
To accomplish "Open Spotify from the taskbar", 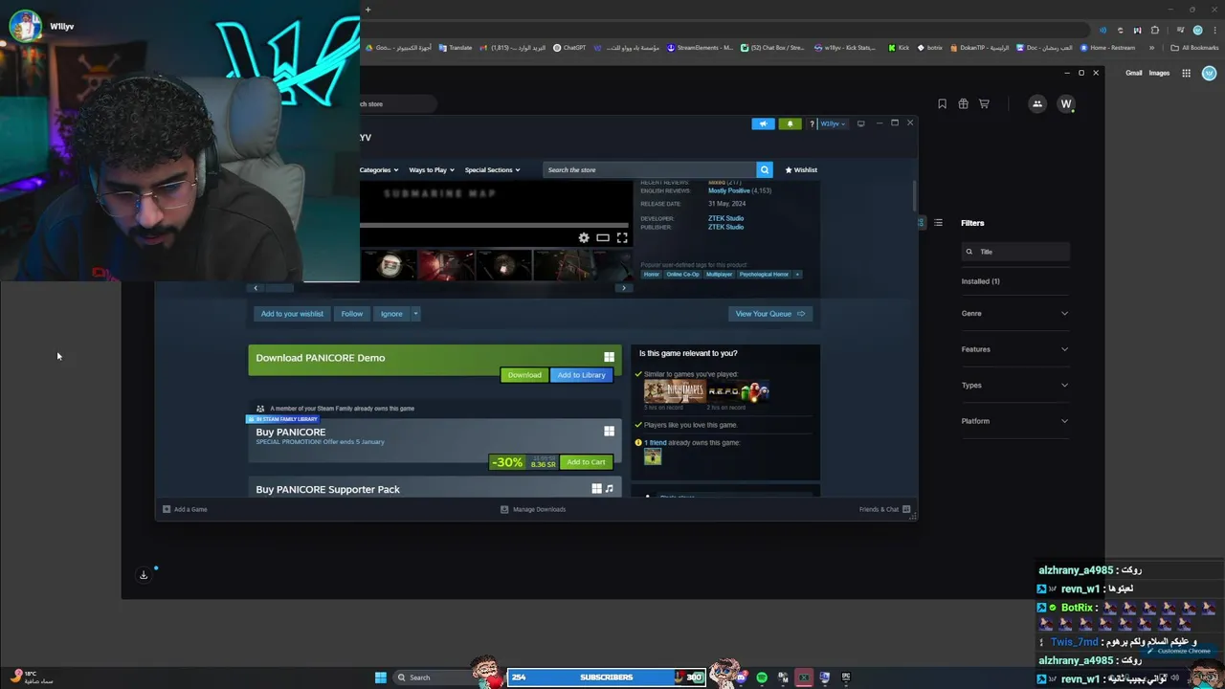I will tap(762, 678).
